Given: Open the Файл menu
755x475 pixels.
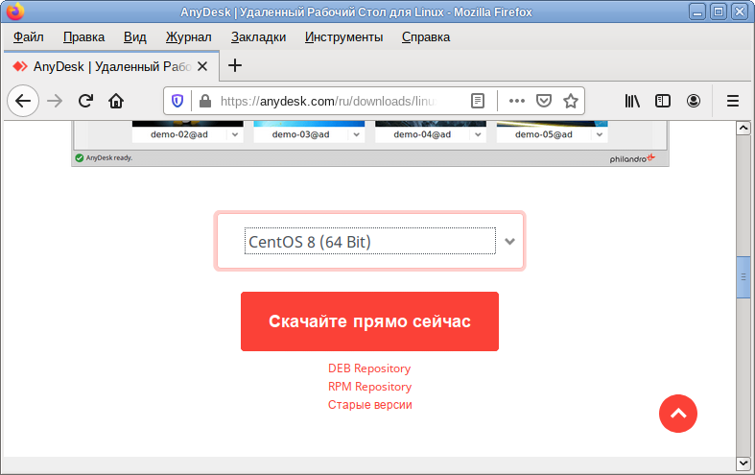Looking at the screenshot, I should click(29, 37).
